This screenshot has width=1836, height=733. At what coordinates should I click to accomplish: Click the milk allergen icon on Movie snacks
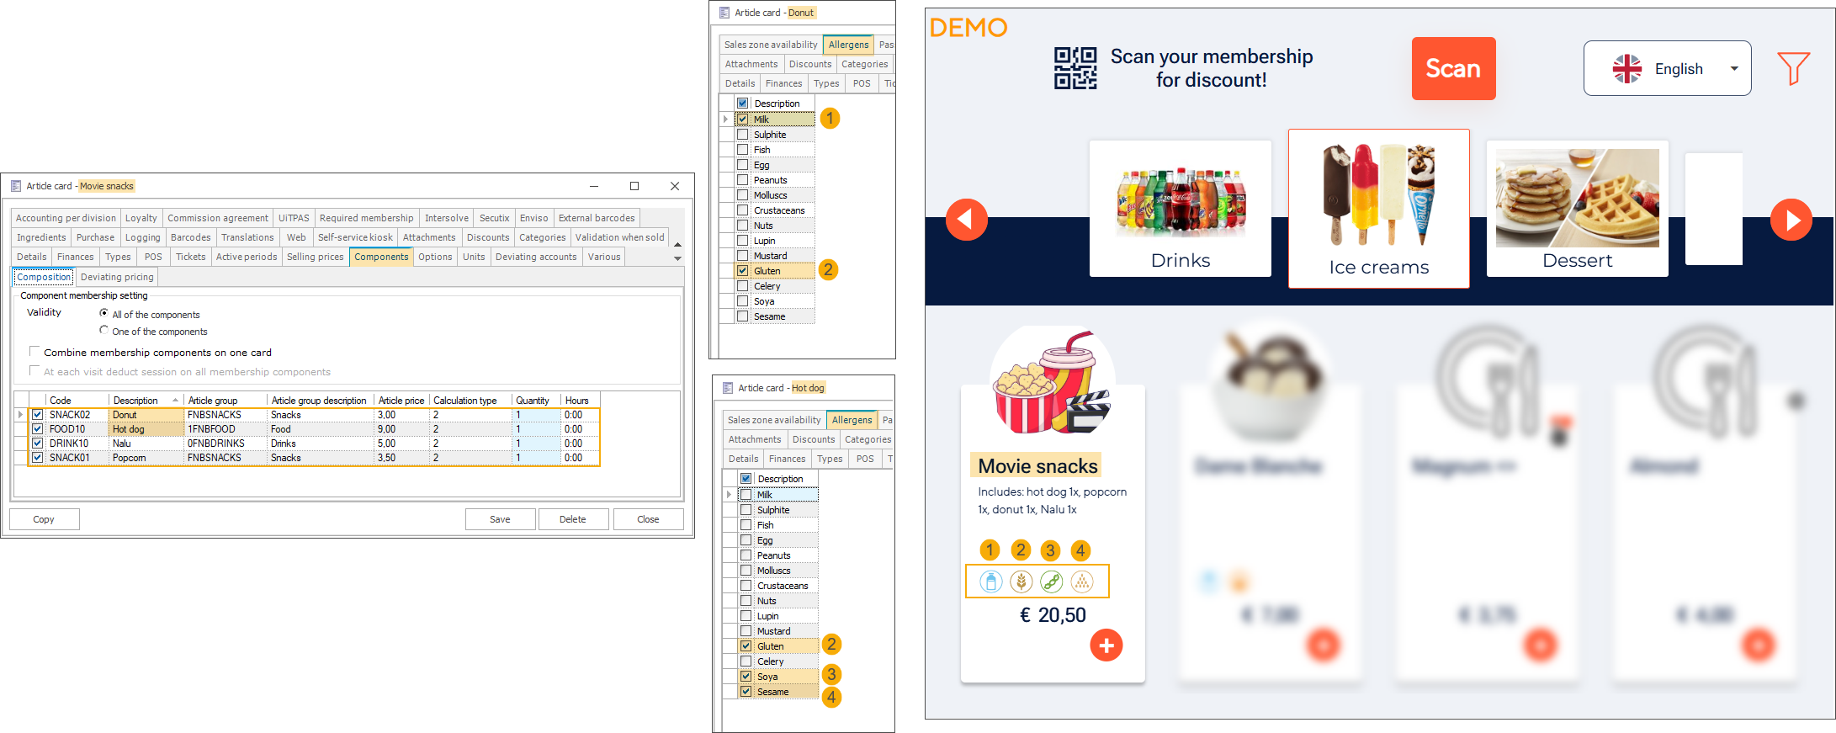tap(991, 582)
